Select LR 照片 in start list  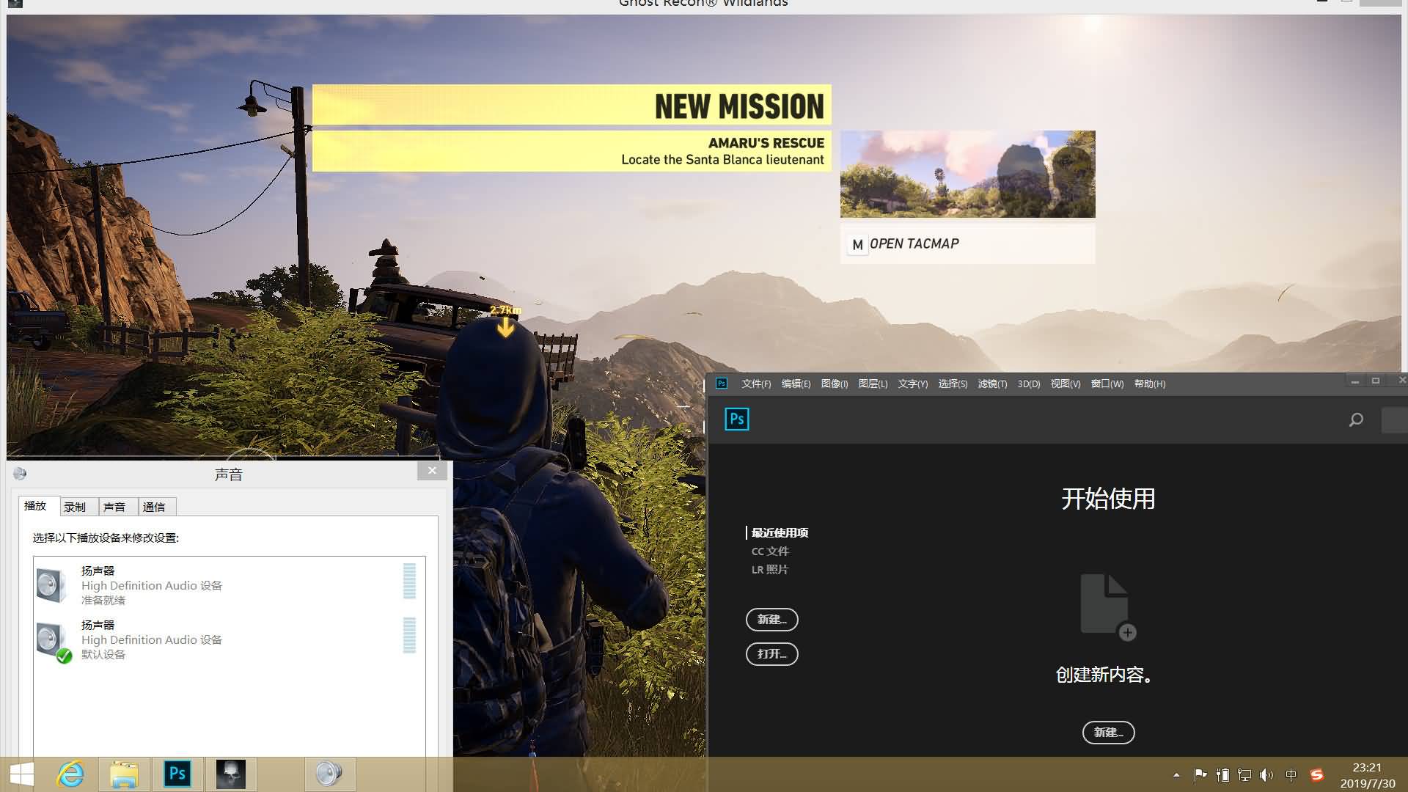[x=769, y=569]
